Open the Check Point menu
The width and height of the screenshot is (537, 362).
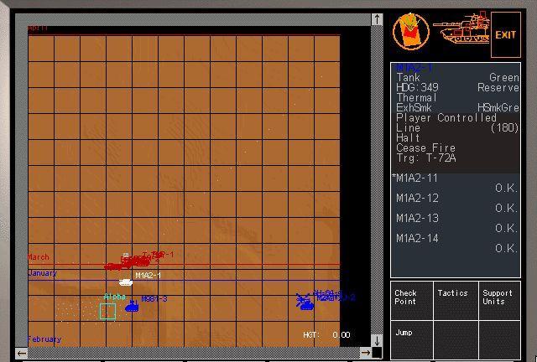tap(411, 298)
